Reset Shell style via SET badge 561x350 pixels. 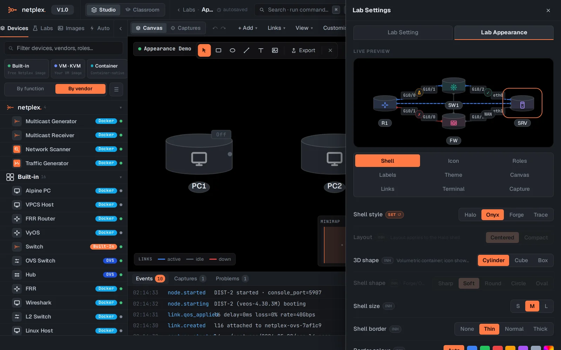pyautogui.click(x=394, y=215)
